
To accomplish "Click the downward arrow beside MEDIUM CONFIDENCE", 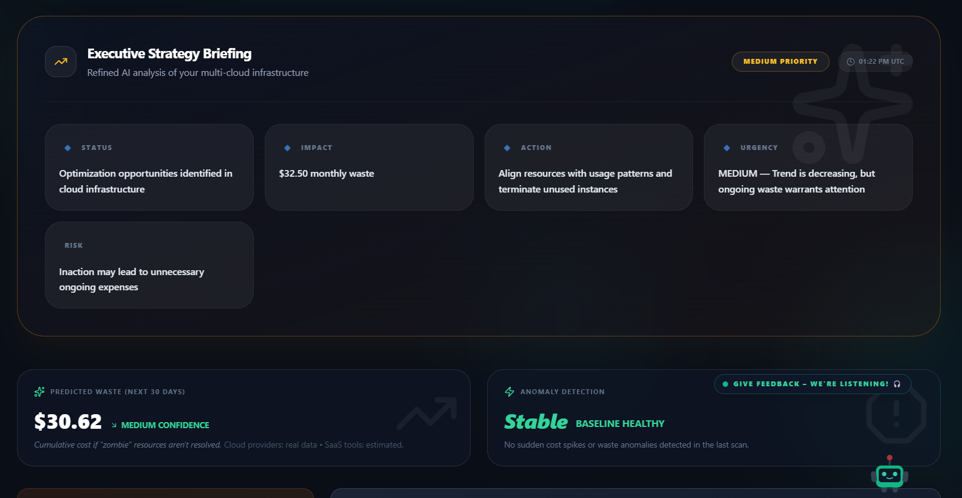I will 113,425.
